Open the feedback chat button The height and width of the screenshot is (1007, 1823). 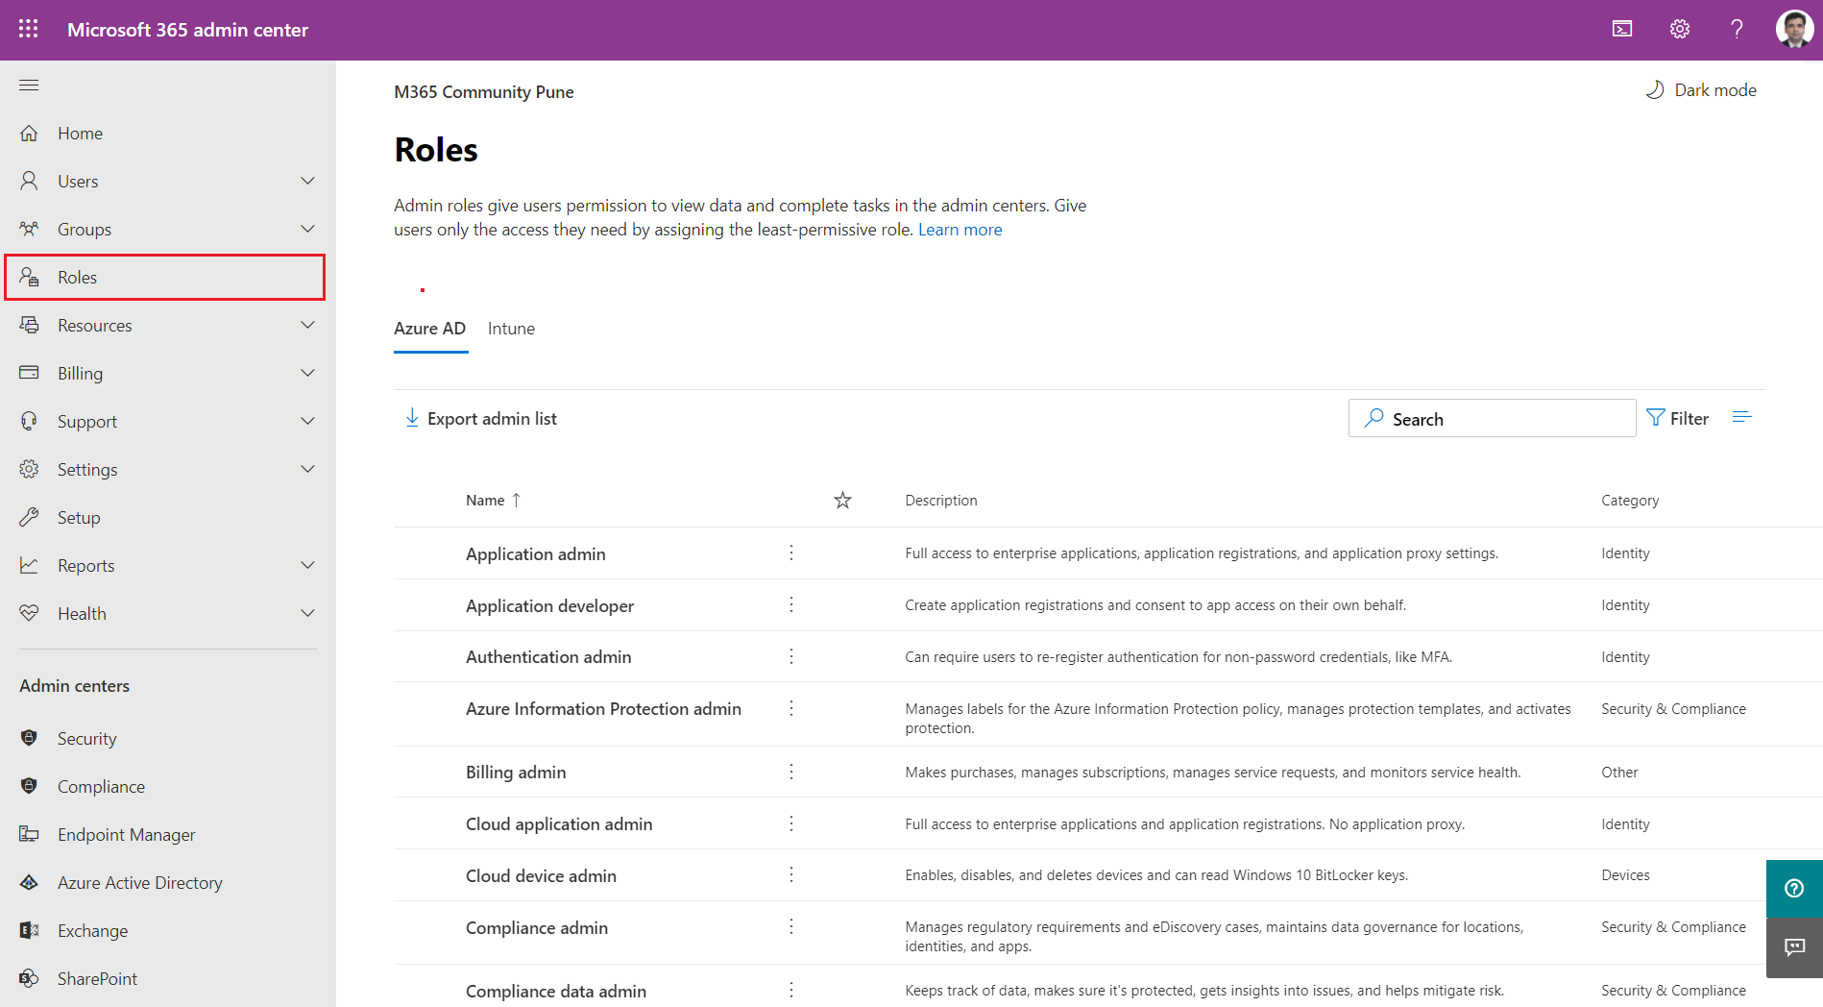(x=1793, y=948)
